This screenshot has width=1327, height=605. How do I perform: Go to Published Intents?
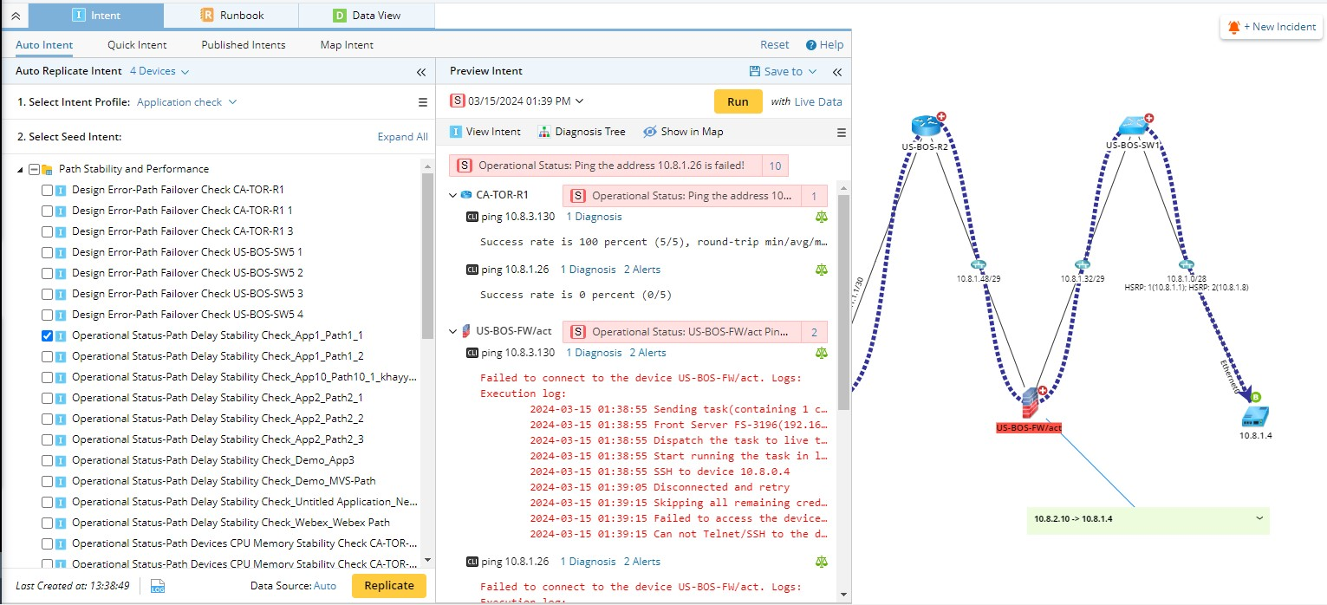(x=244, y=45)
